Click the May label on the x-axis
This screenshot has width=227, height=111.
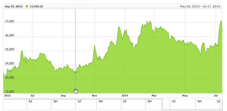(185, 96)
